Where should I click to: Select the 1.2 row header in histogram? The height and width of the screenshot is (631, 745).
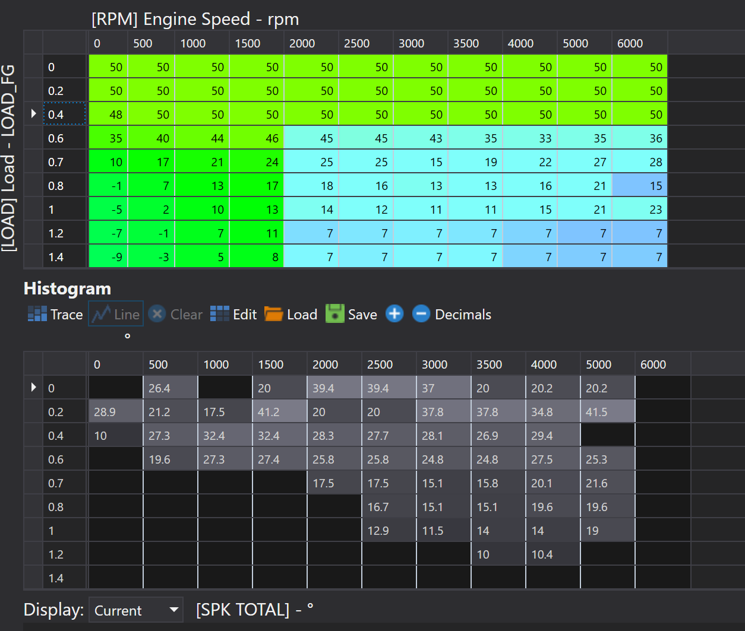pos(65,554)
